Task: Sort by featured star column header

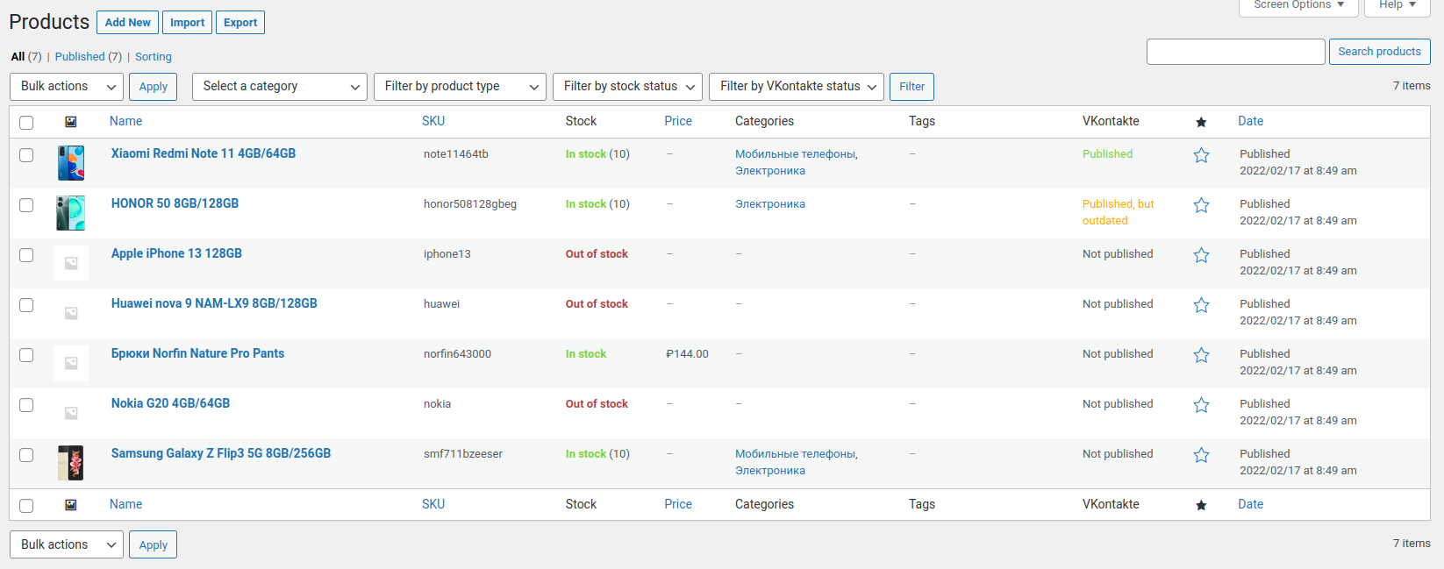Action: 1201,122
